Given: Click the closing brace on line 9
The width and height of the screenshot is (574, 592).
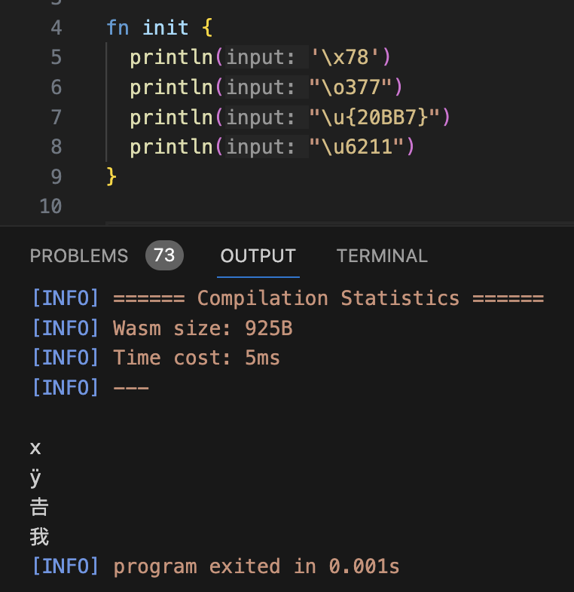Looking at the screenshot, I should [x=111, y=176].
